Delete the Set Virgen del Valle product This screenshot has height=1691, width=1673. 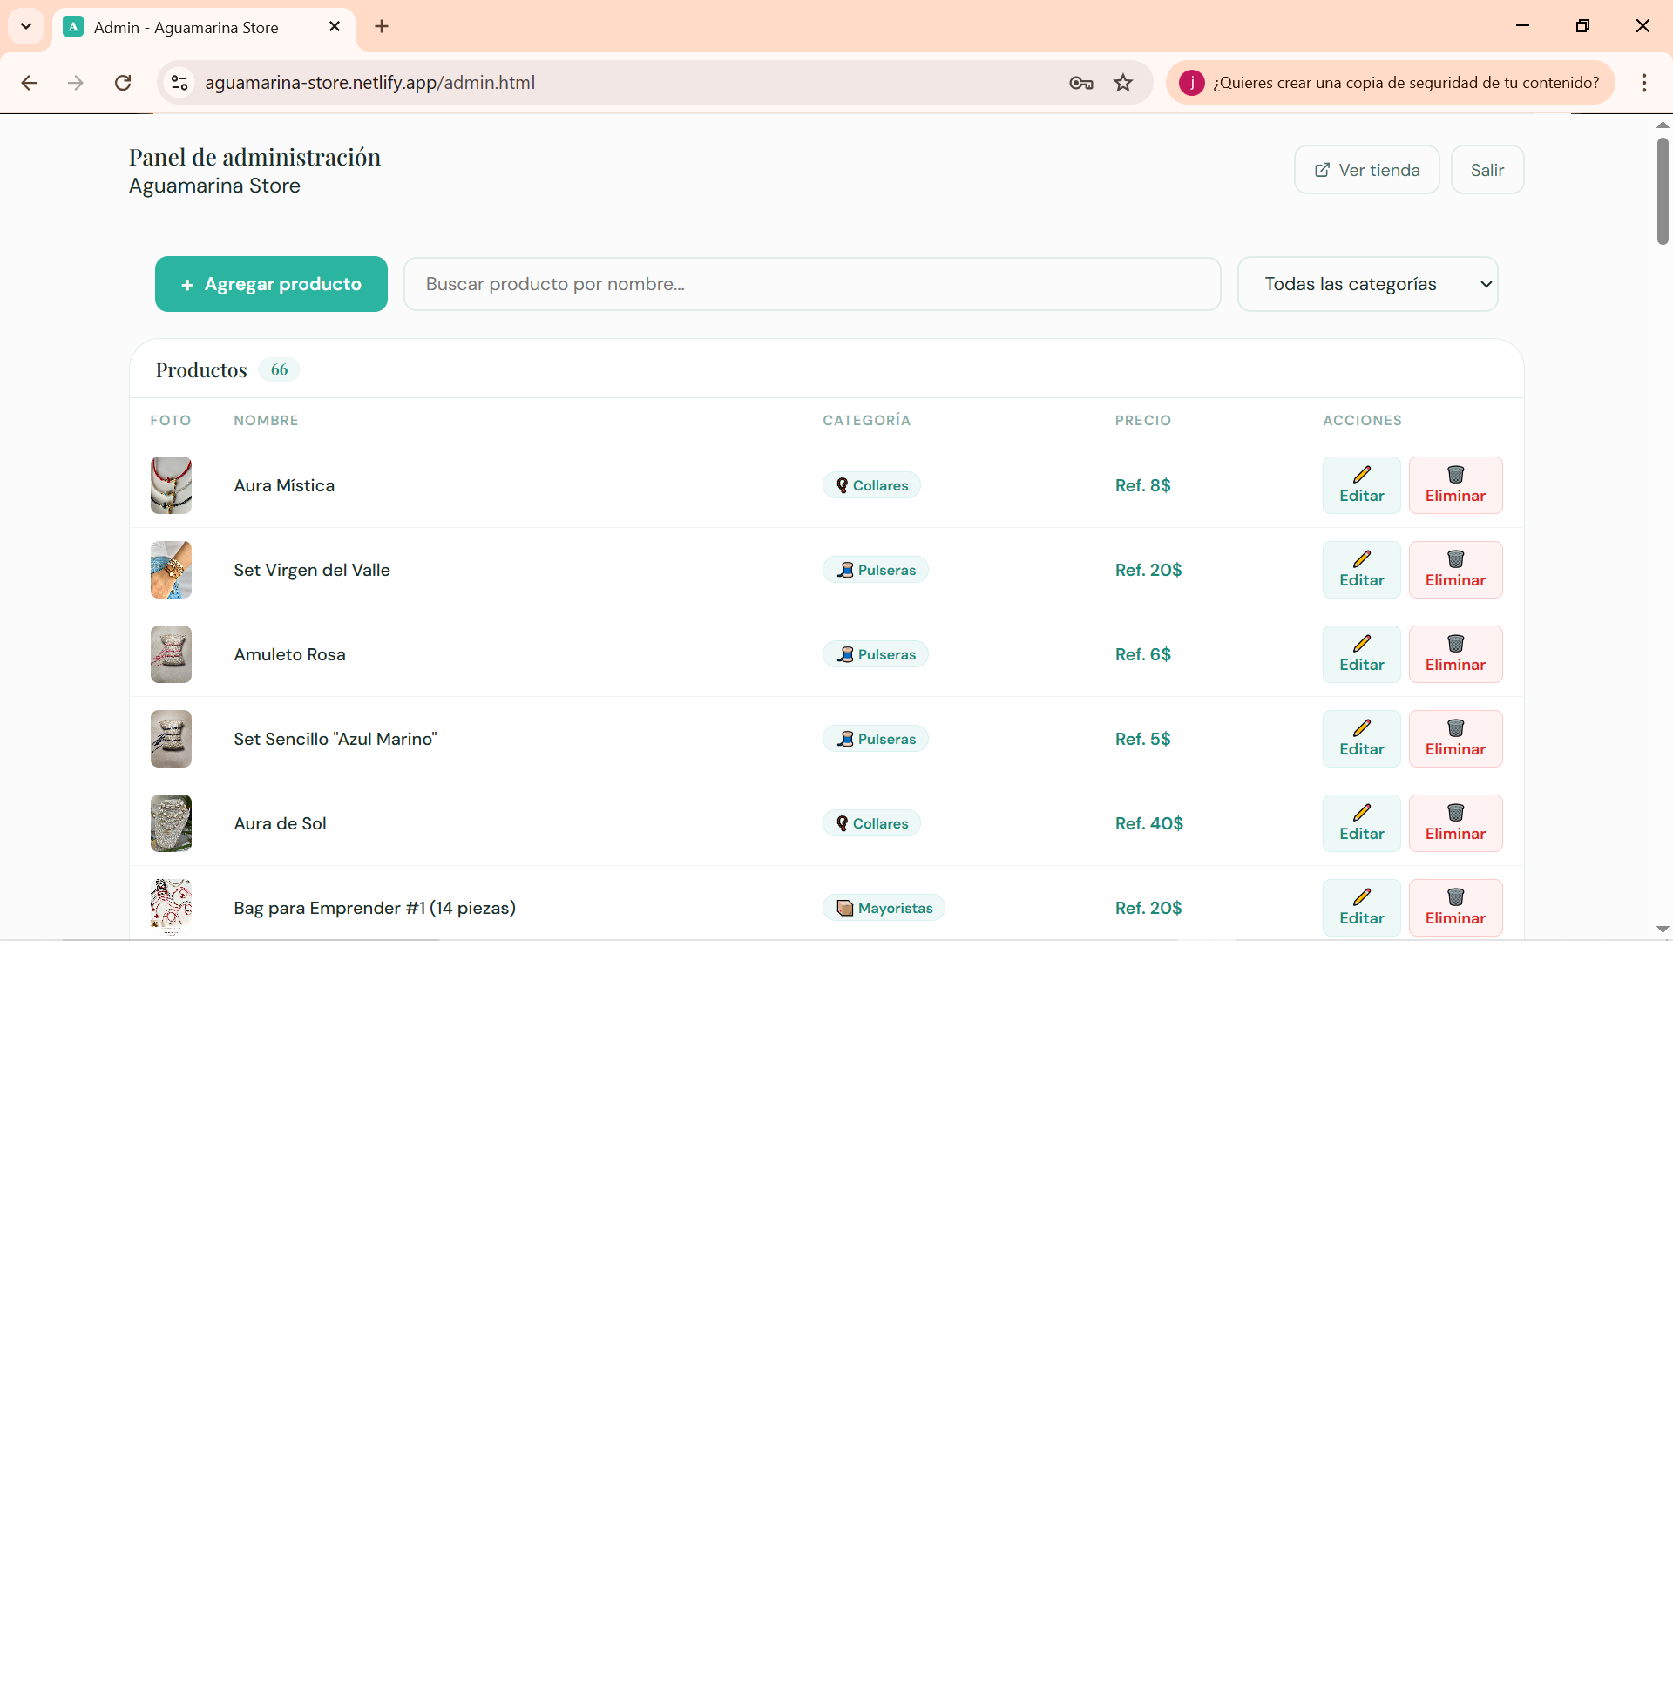click(1454, 570)
